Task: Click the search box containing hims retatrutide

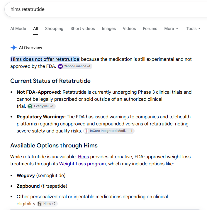Action: tap(106, 9)
